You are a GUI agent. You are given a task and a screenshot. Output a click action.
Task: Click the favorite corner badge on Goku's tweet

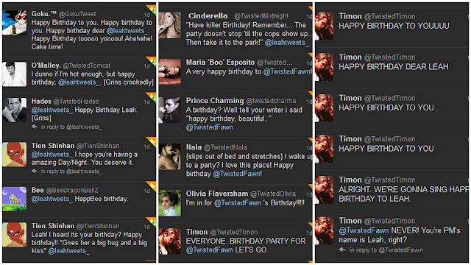coord(151,10)
